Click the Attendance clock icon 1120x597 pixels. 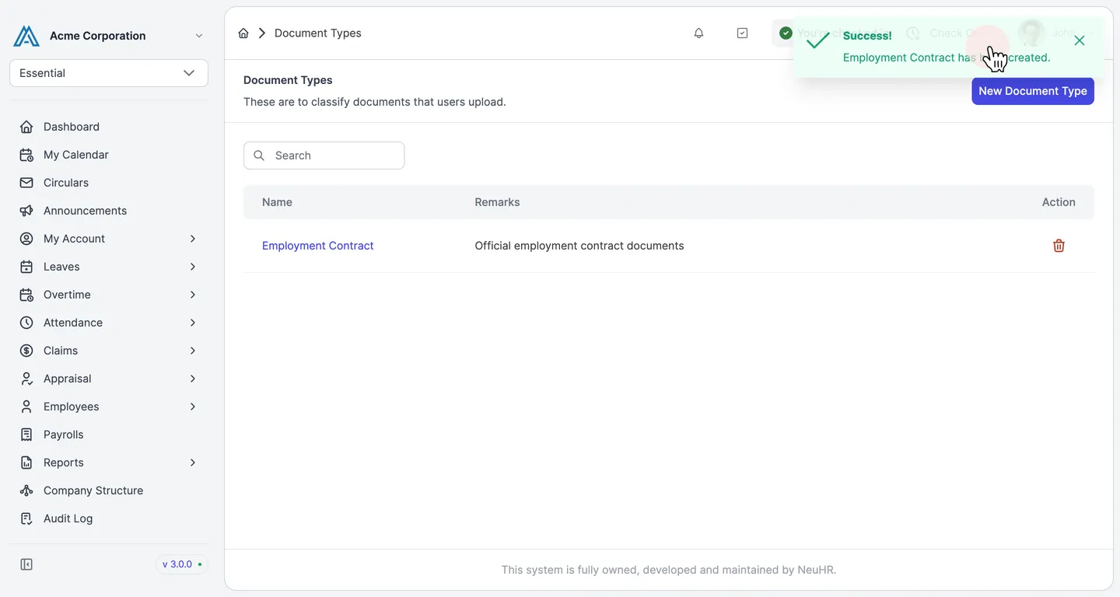pyautogui.click(x=26, y=323)
